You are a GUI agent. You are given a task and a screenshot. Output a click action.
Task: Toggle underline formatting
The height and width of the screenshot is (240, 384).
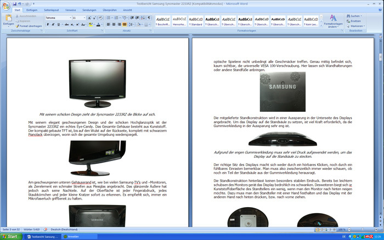tap(59, 25)
